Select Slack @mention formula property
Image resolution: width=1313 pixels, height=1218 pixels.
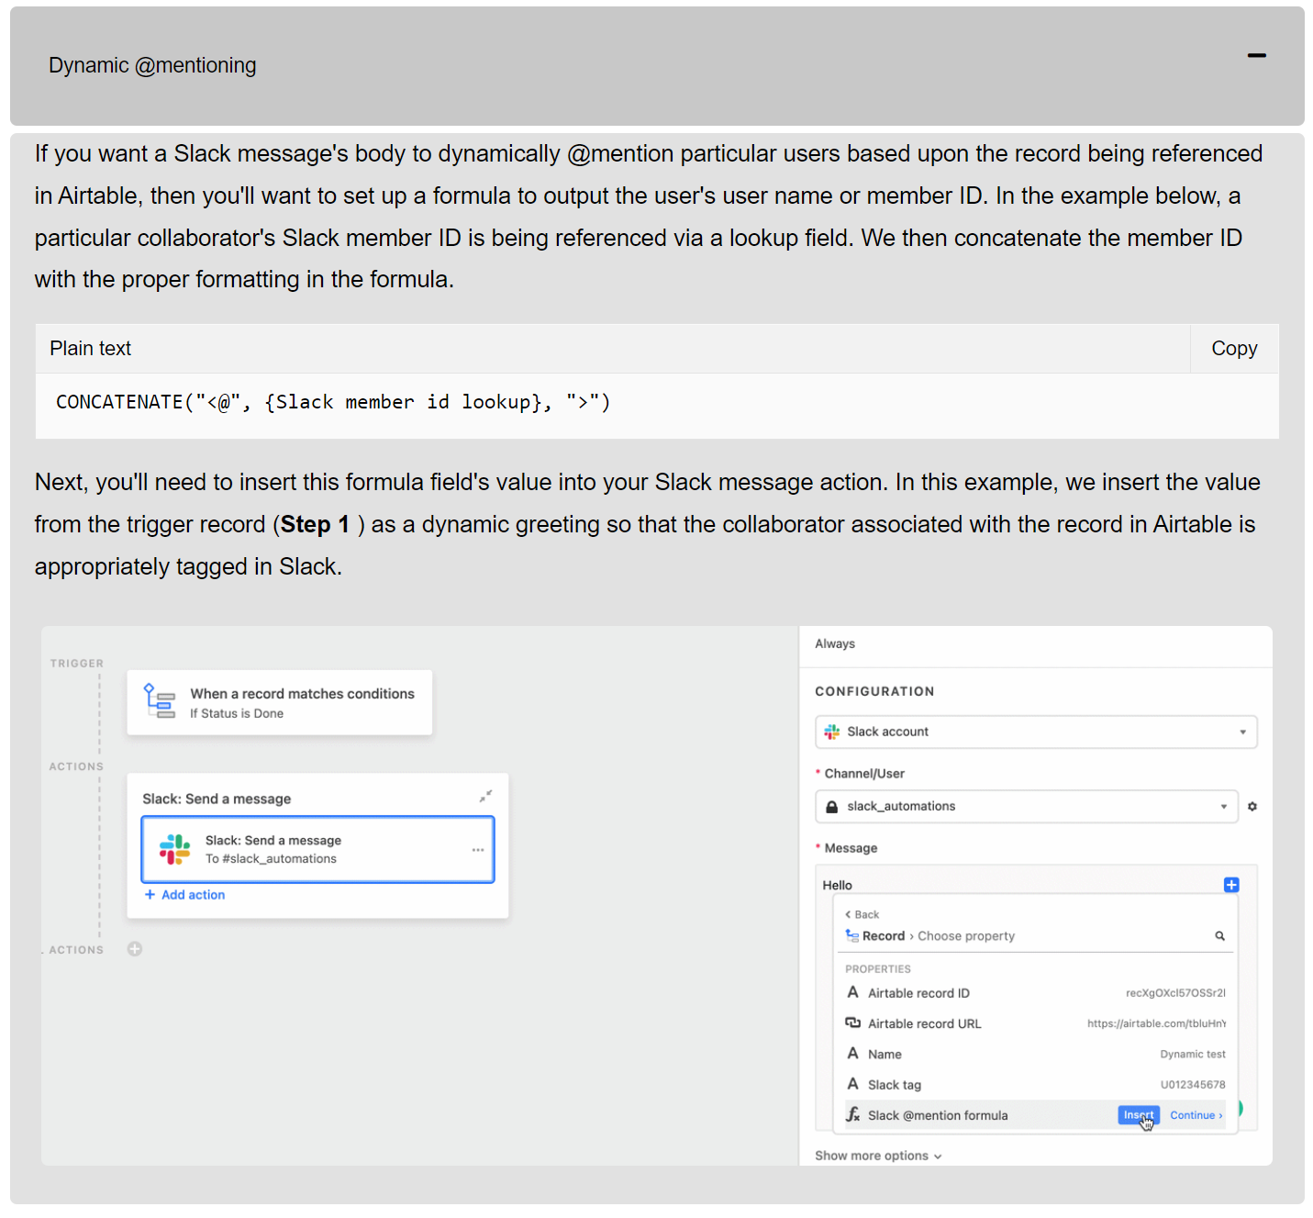tap(1035, 1115)
